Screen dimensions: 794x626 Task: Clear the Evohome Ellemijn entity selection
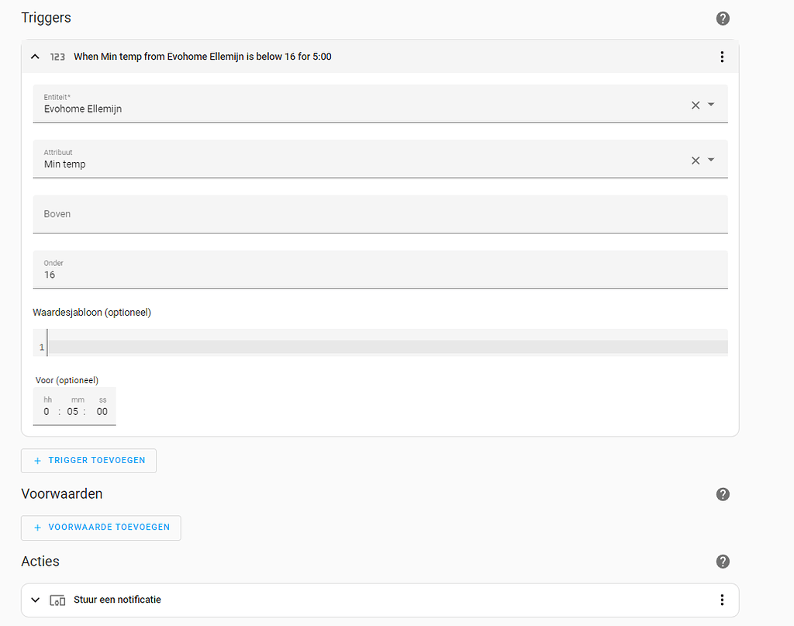[696, 105]
